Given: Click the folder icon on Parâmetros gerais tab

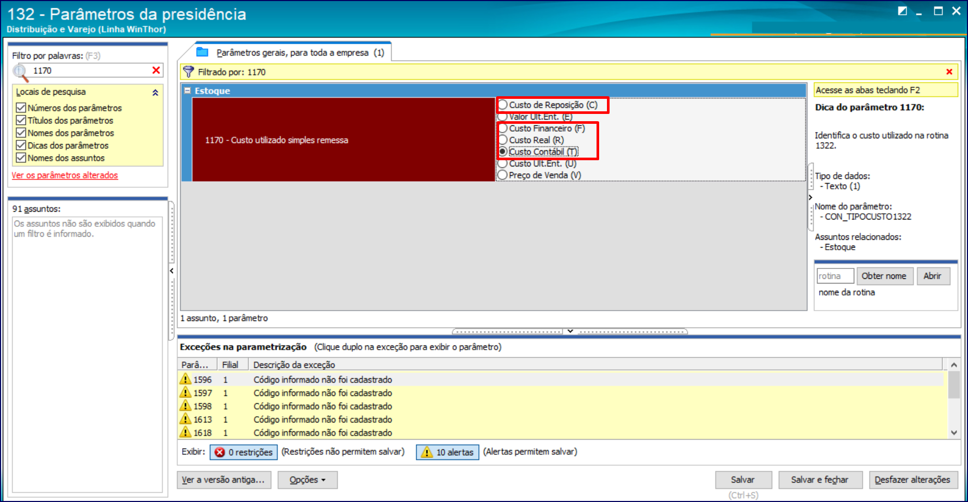Looking at the screenshot, I should [x=202, y=52].
